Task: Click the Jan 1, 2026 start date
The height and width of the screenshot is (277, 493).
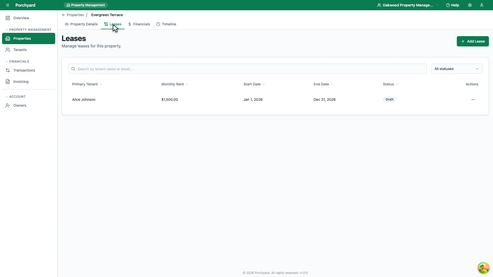Action: 253,100
